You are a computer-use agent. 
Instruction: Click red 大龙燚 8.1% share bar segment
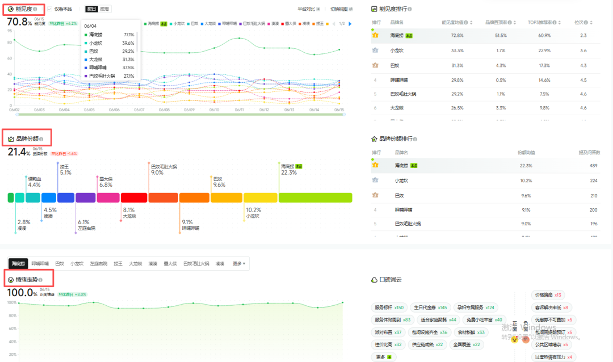(x=134, y=198)
